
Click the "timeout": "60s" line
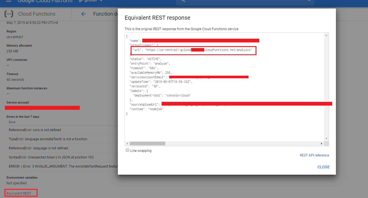tap(145, 68)
